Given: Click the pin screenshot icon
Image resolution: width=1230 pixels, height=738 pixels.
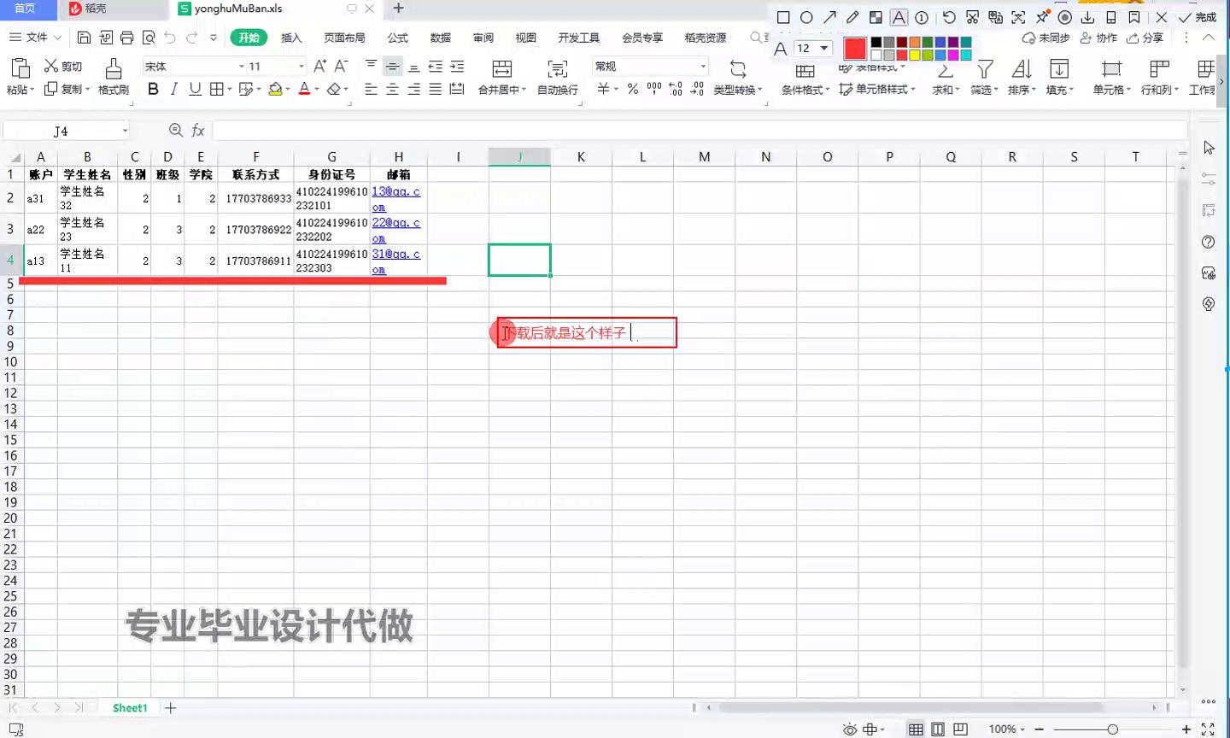Looking at the screenshot, I should click(1042, 17).
